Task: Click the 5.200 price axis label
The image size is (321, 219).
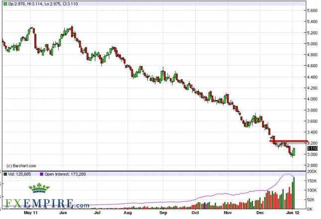Action: point(313,33)
